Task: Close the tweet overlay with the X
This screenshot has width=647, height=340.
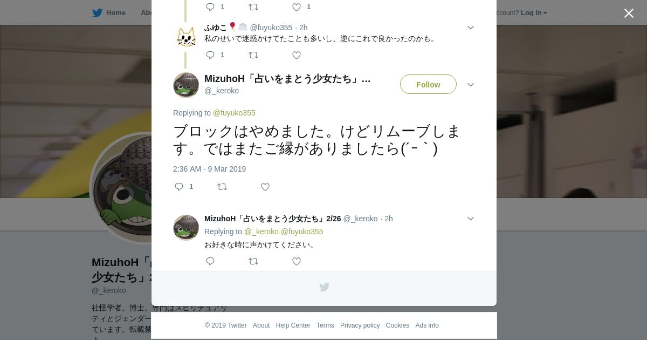Action: [629, 13]
